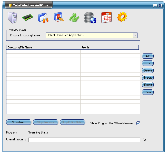Screen dimensions: 168x155
Task: Click the Directory/File Name column header
Action: (x=43, y=47)
